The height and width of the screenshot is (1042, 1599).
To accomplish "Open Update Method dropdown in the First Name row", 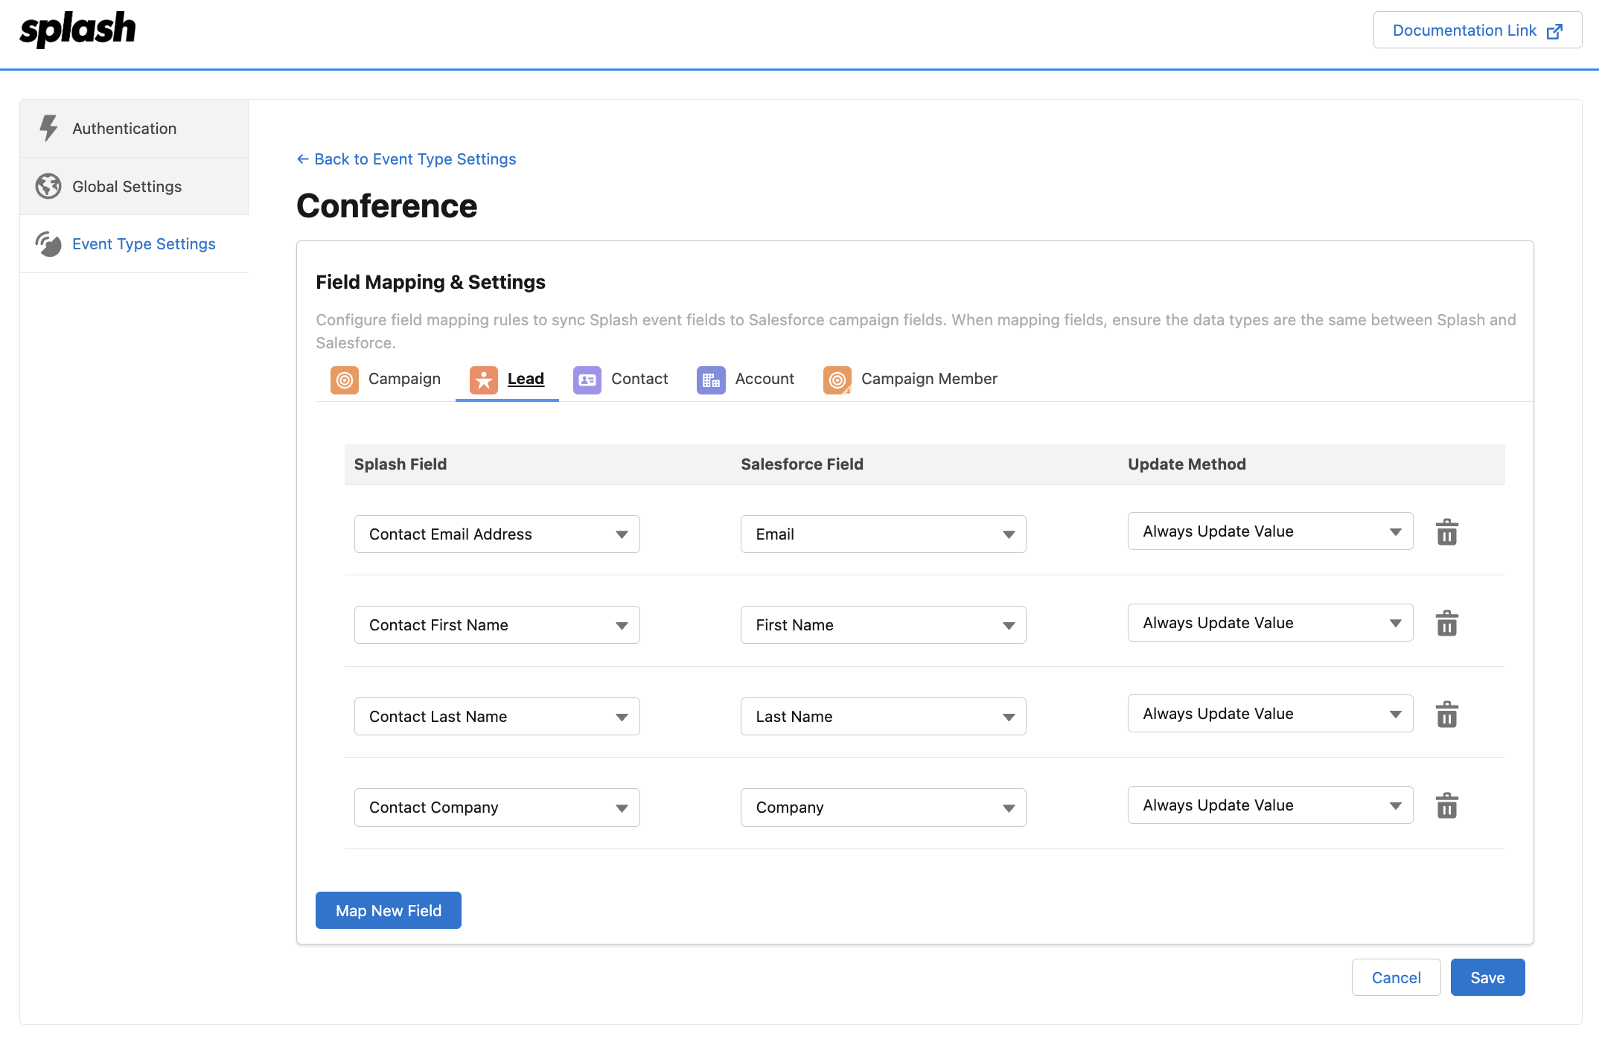I will pos(1271,622).
